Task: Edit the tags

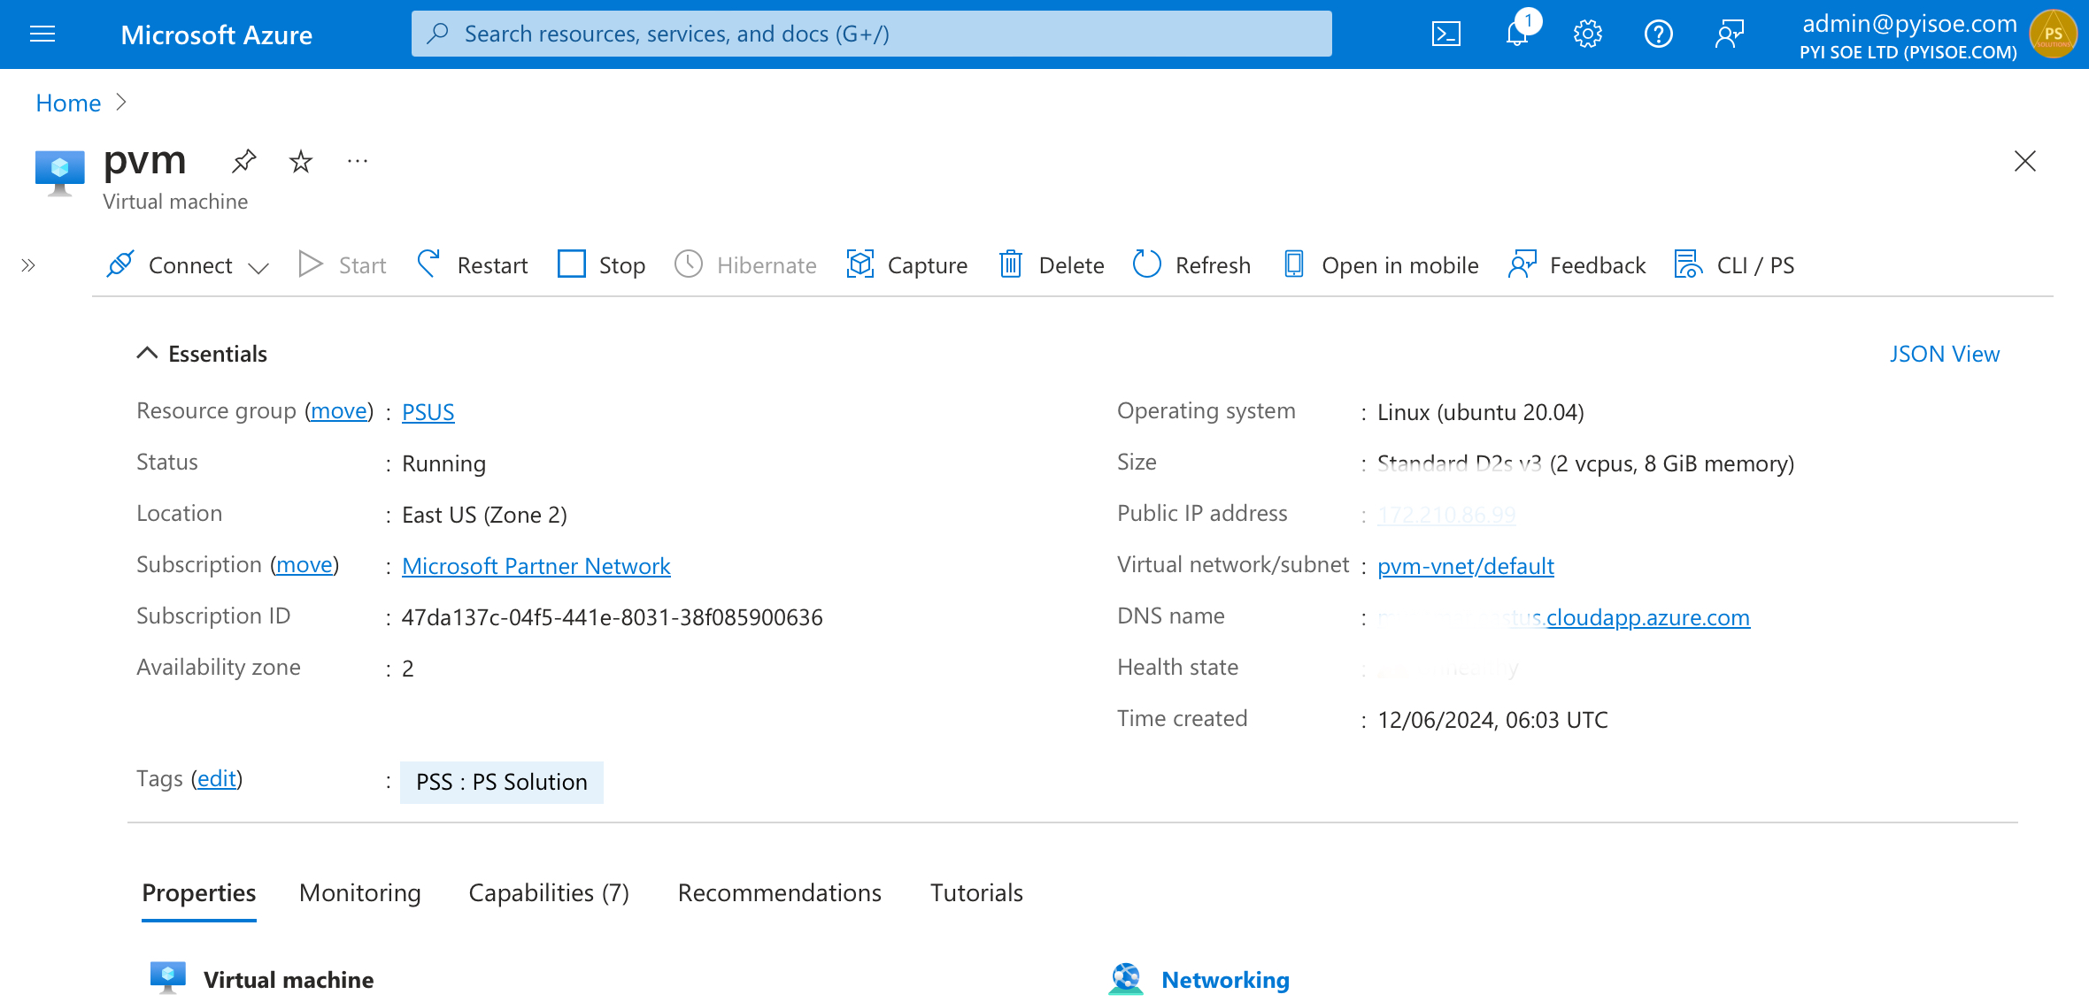Action: click(217, 778)
